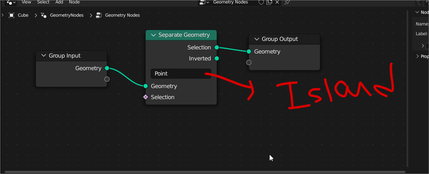The height and width of the screenshot is (174, 429).
Task: Select Cube in the breadcrumb path
Action: coord(23,15)
